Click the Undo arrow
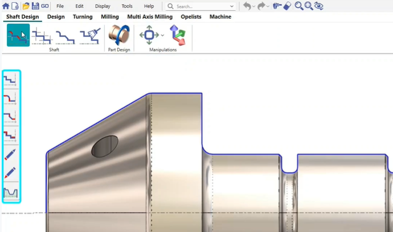The height and width of the screenshot is (232, 393). click(x=247, y=6)
